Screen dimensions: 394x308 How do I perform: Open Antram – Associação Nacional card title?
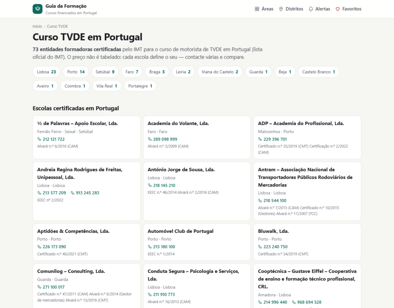[305, 177]
